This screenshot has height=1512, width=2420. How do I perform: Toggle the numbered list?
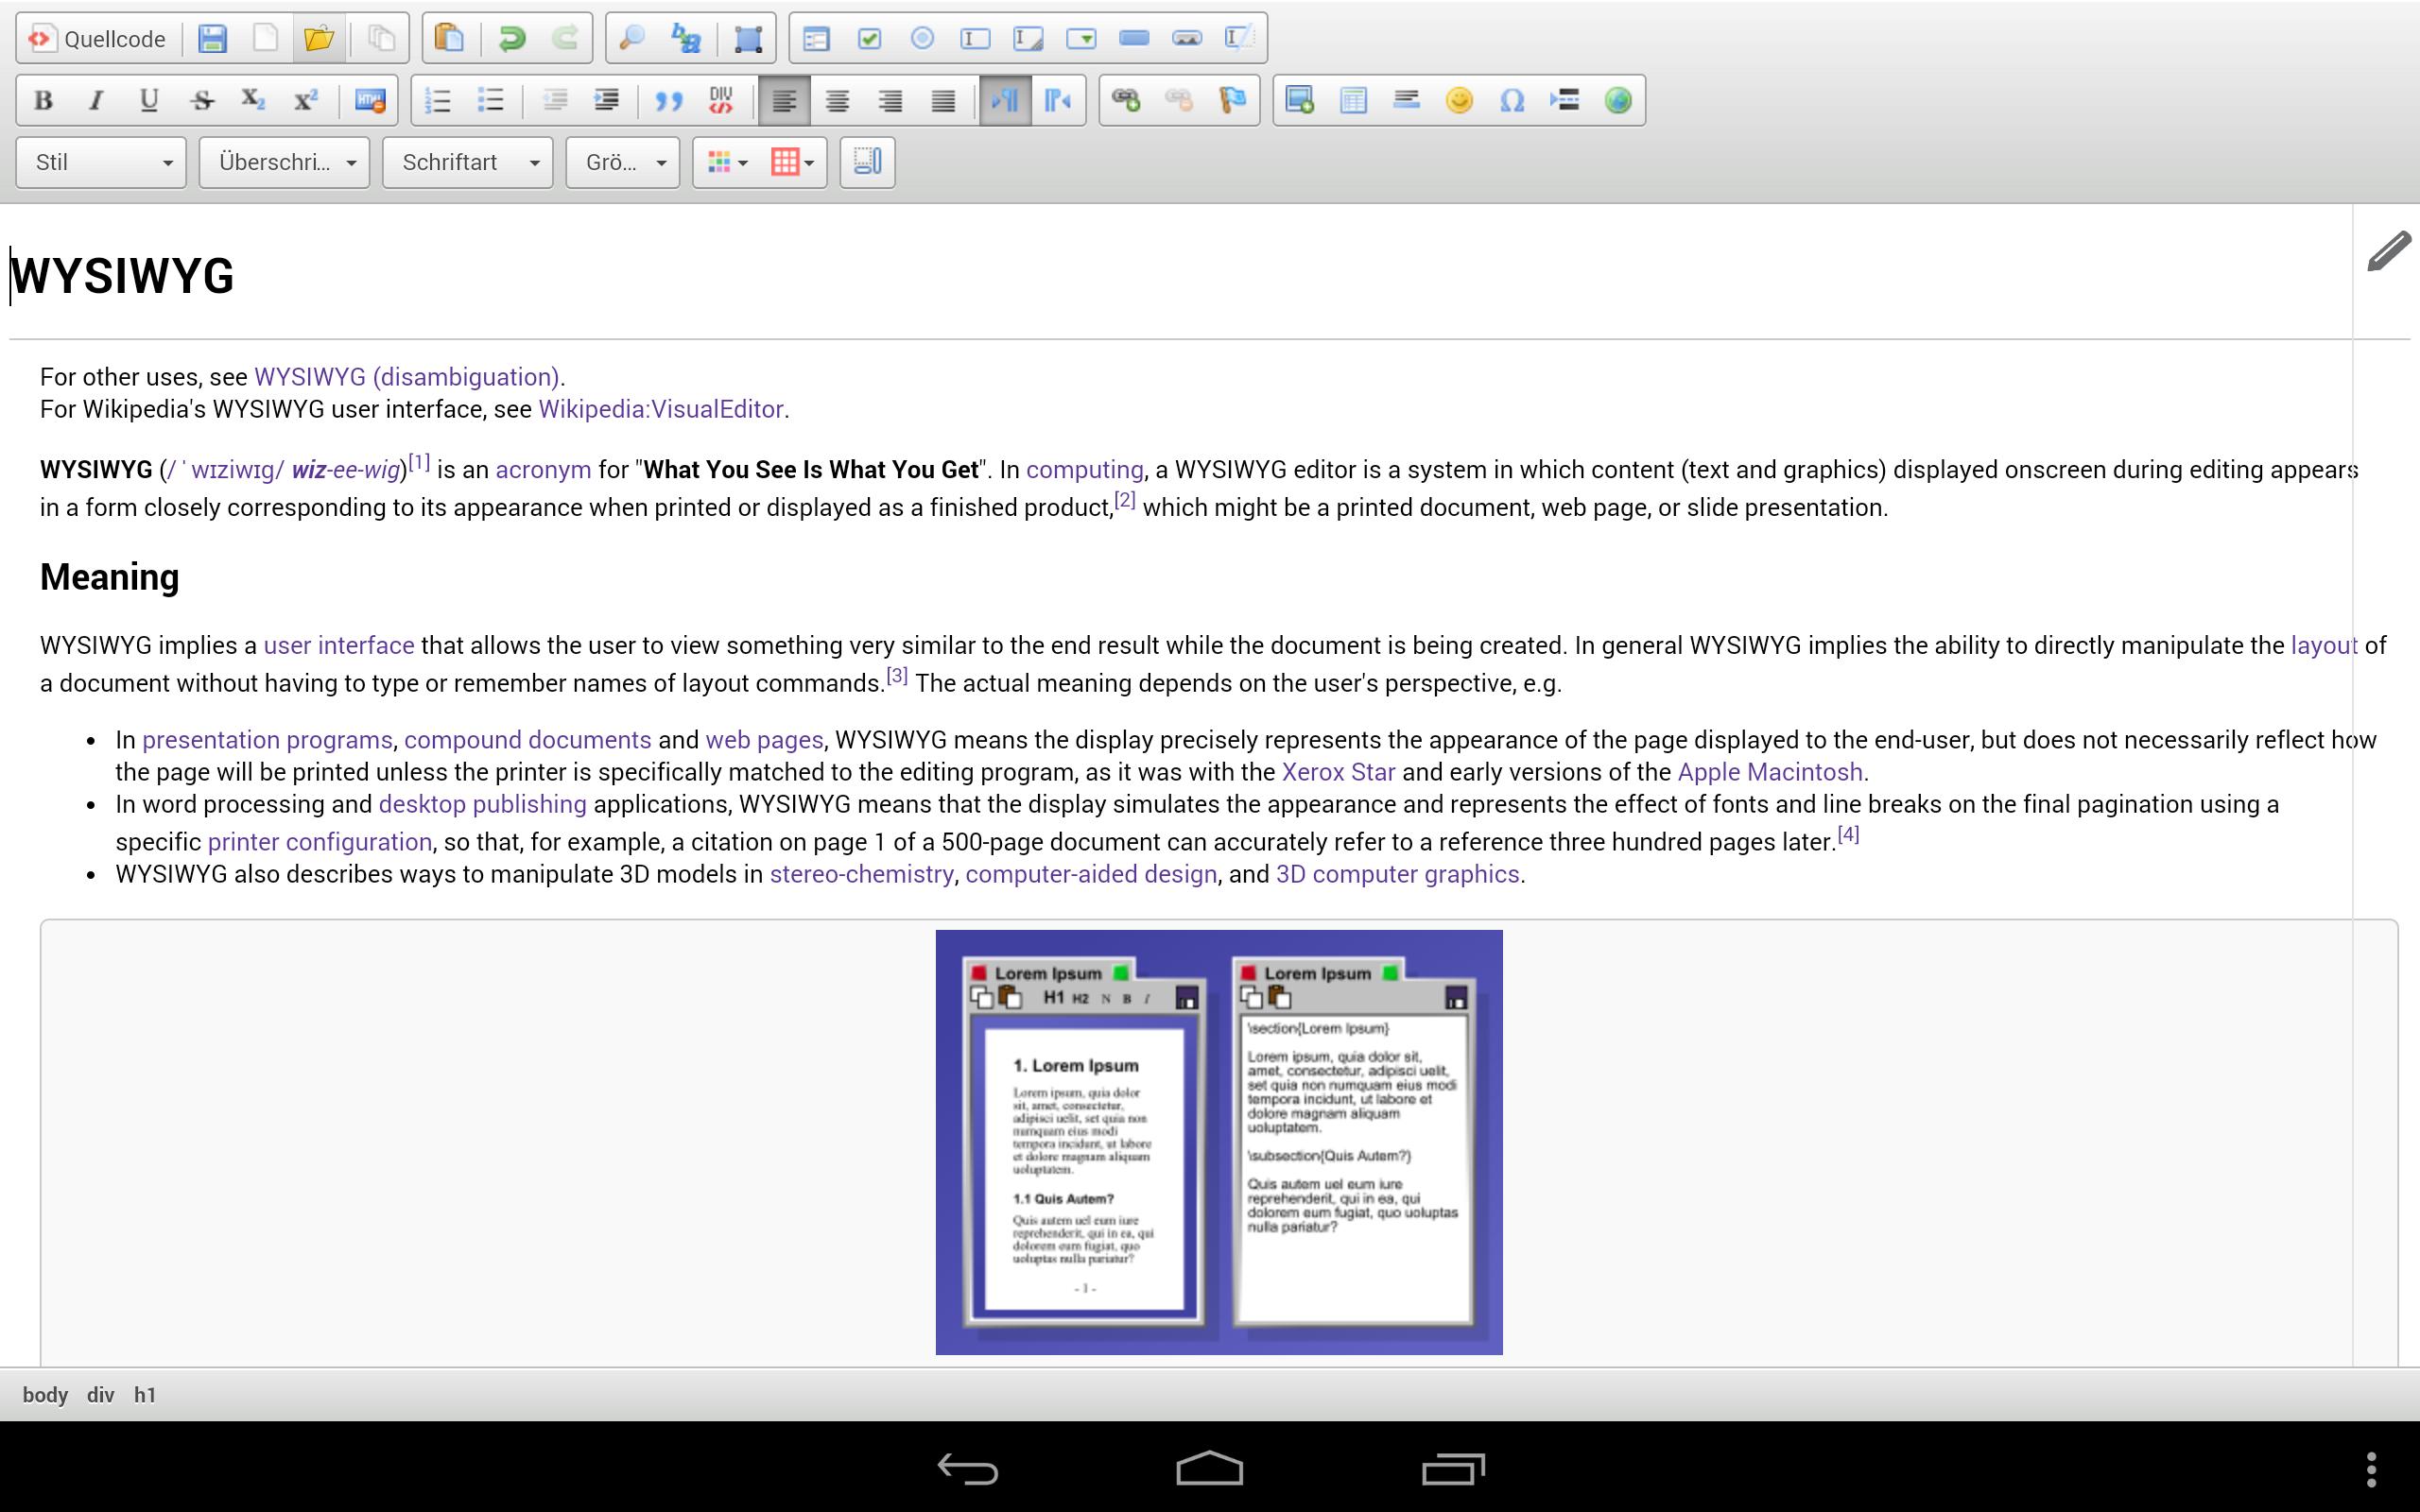click(440, 99)
